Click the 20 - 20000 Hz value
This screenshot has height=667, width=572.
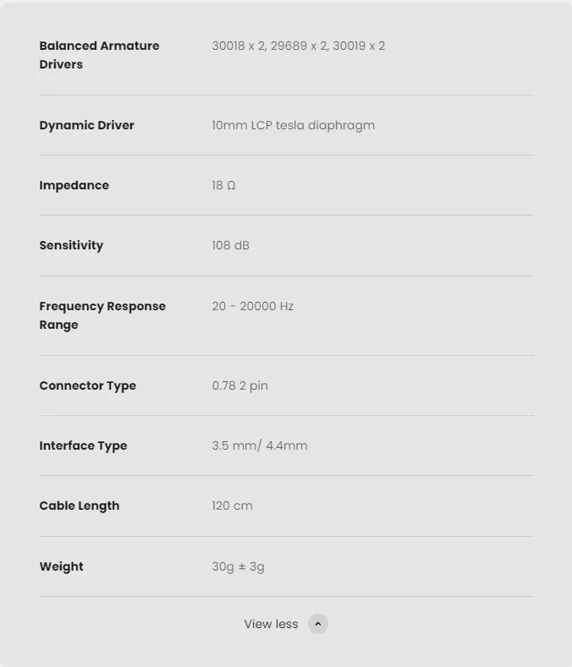[252, 306]
